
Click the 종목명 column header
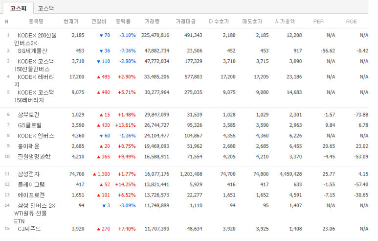pos(36,22)
